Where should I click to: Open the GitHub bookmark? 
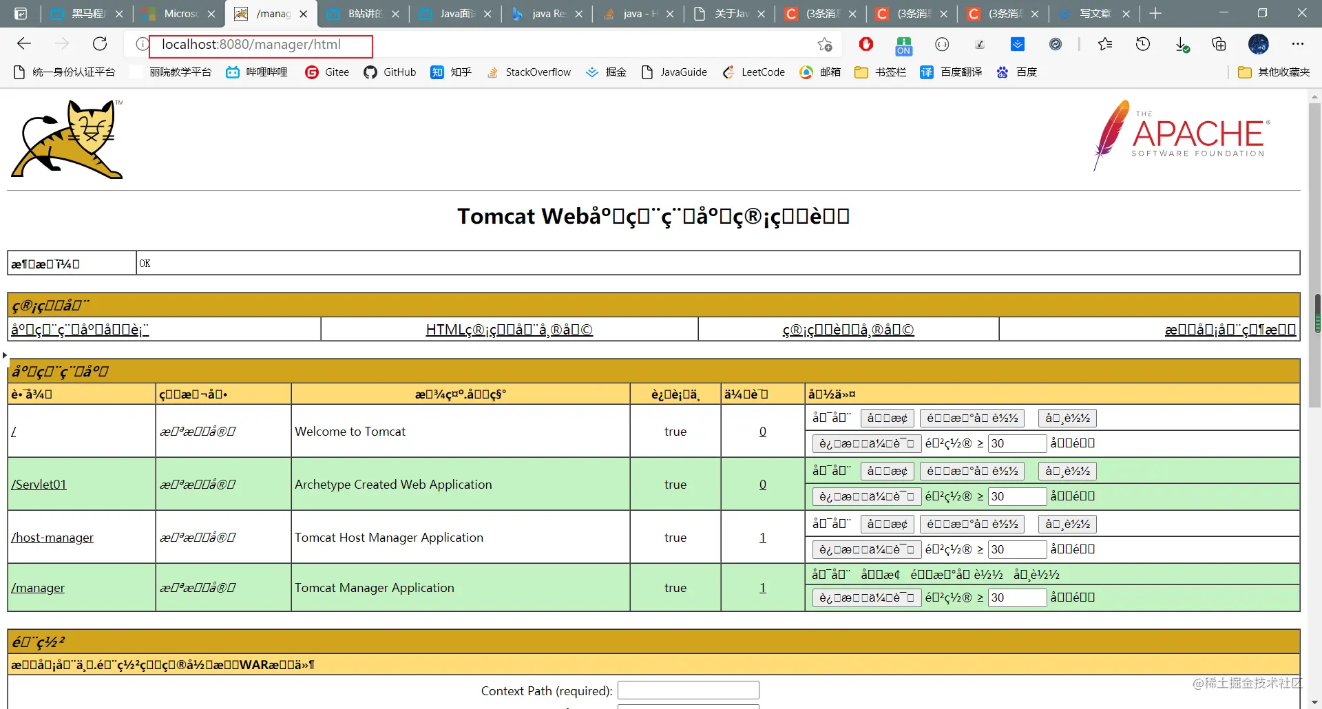tap(390, 72)
